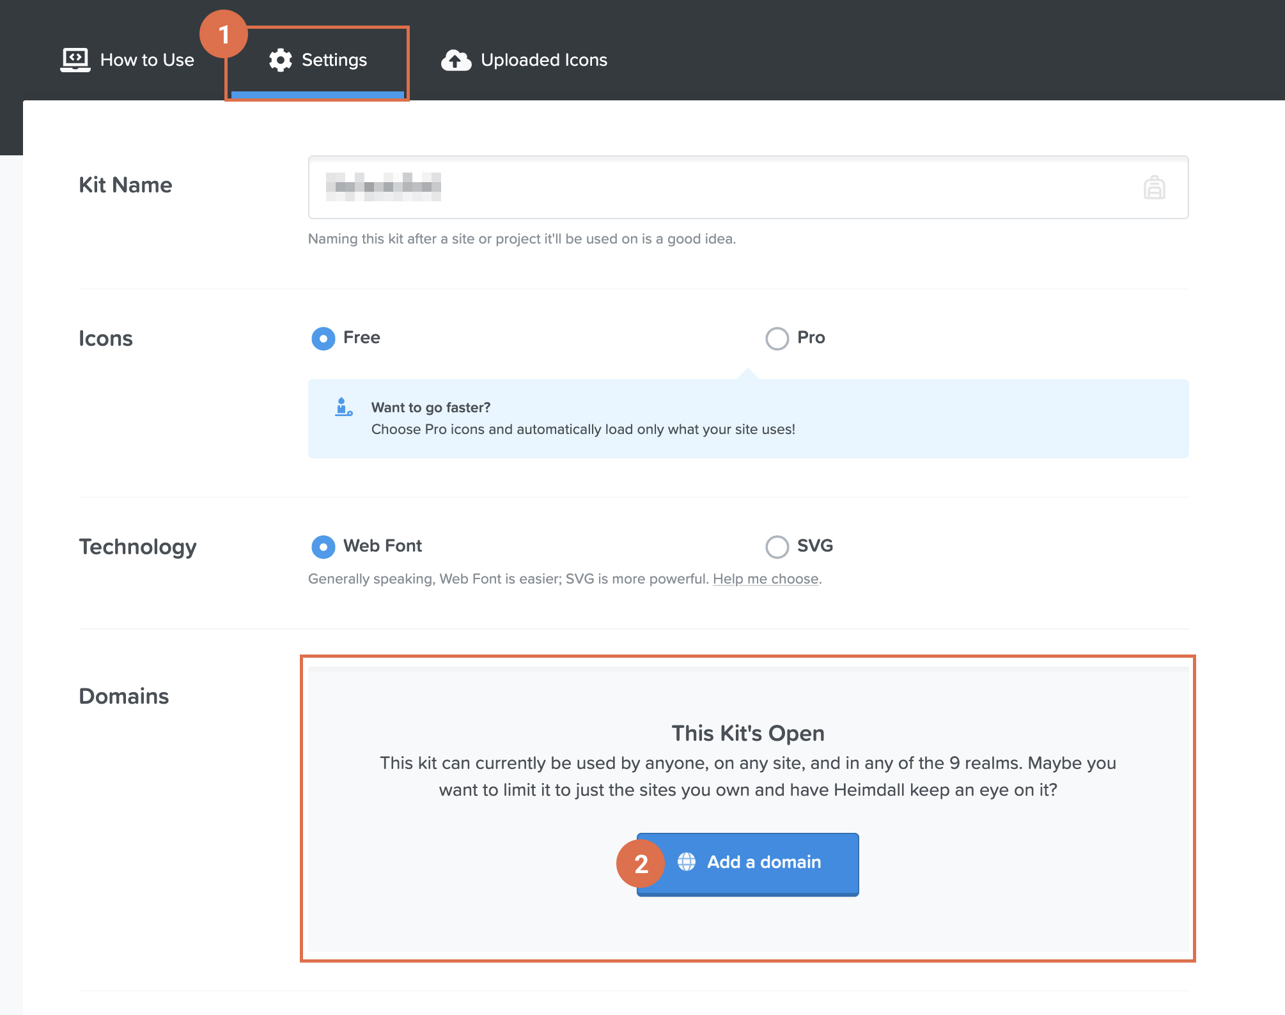Click the cloud upload icon
The height and width of the screenshot is (1015, 1285).
tap(456, 60)
